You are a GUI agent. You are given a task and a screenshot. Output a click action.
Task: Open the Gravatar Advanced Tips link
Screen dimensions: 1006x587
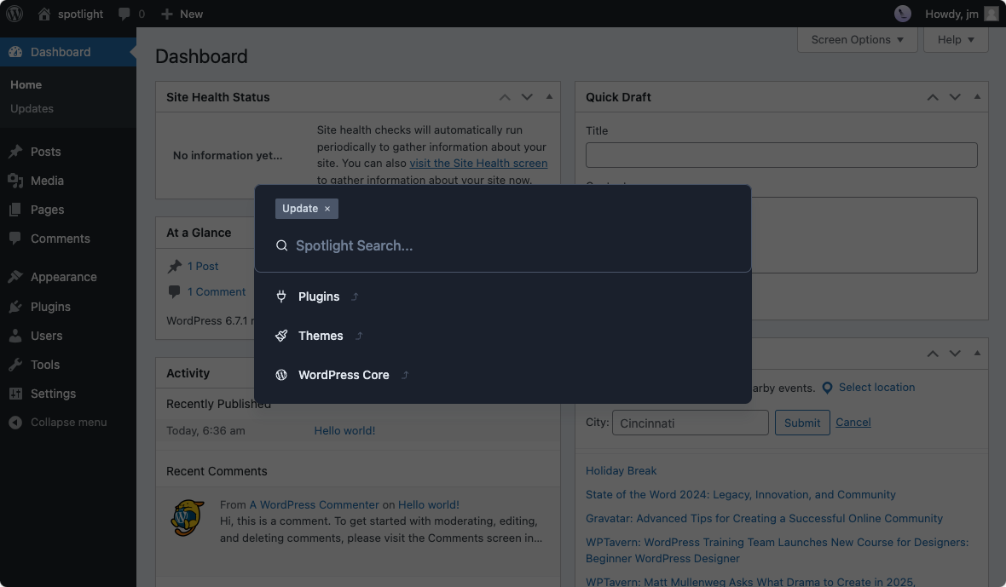tap(764, 519)
